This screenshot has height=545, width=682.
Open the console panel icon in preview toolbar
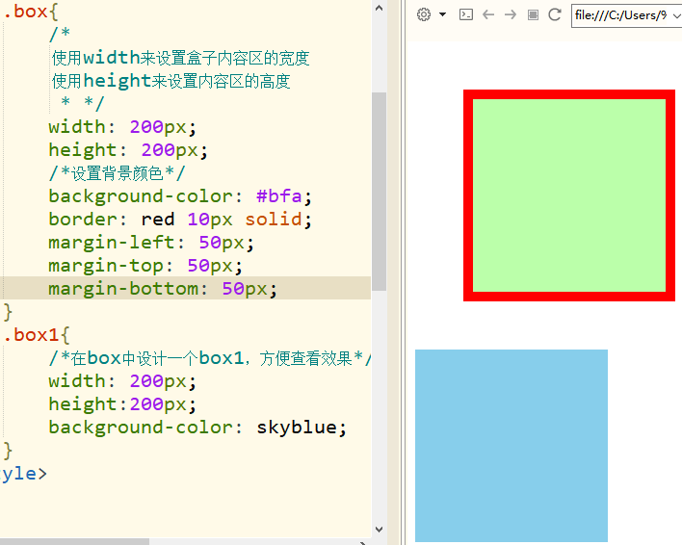point(466,14)
